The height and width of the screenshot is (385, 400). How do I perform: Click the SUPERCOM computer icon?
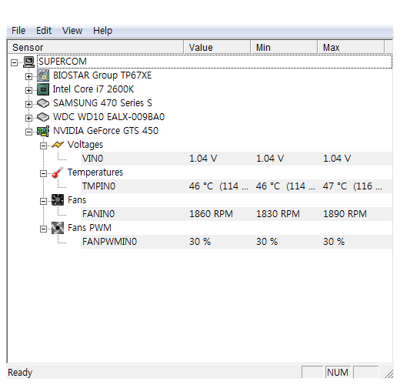(x=28, y=62)
